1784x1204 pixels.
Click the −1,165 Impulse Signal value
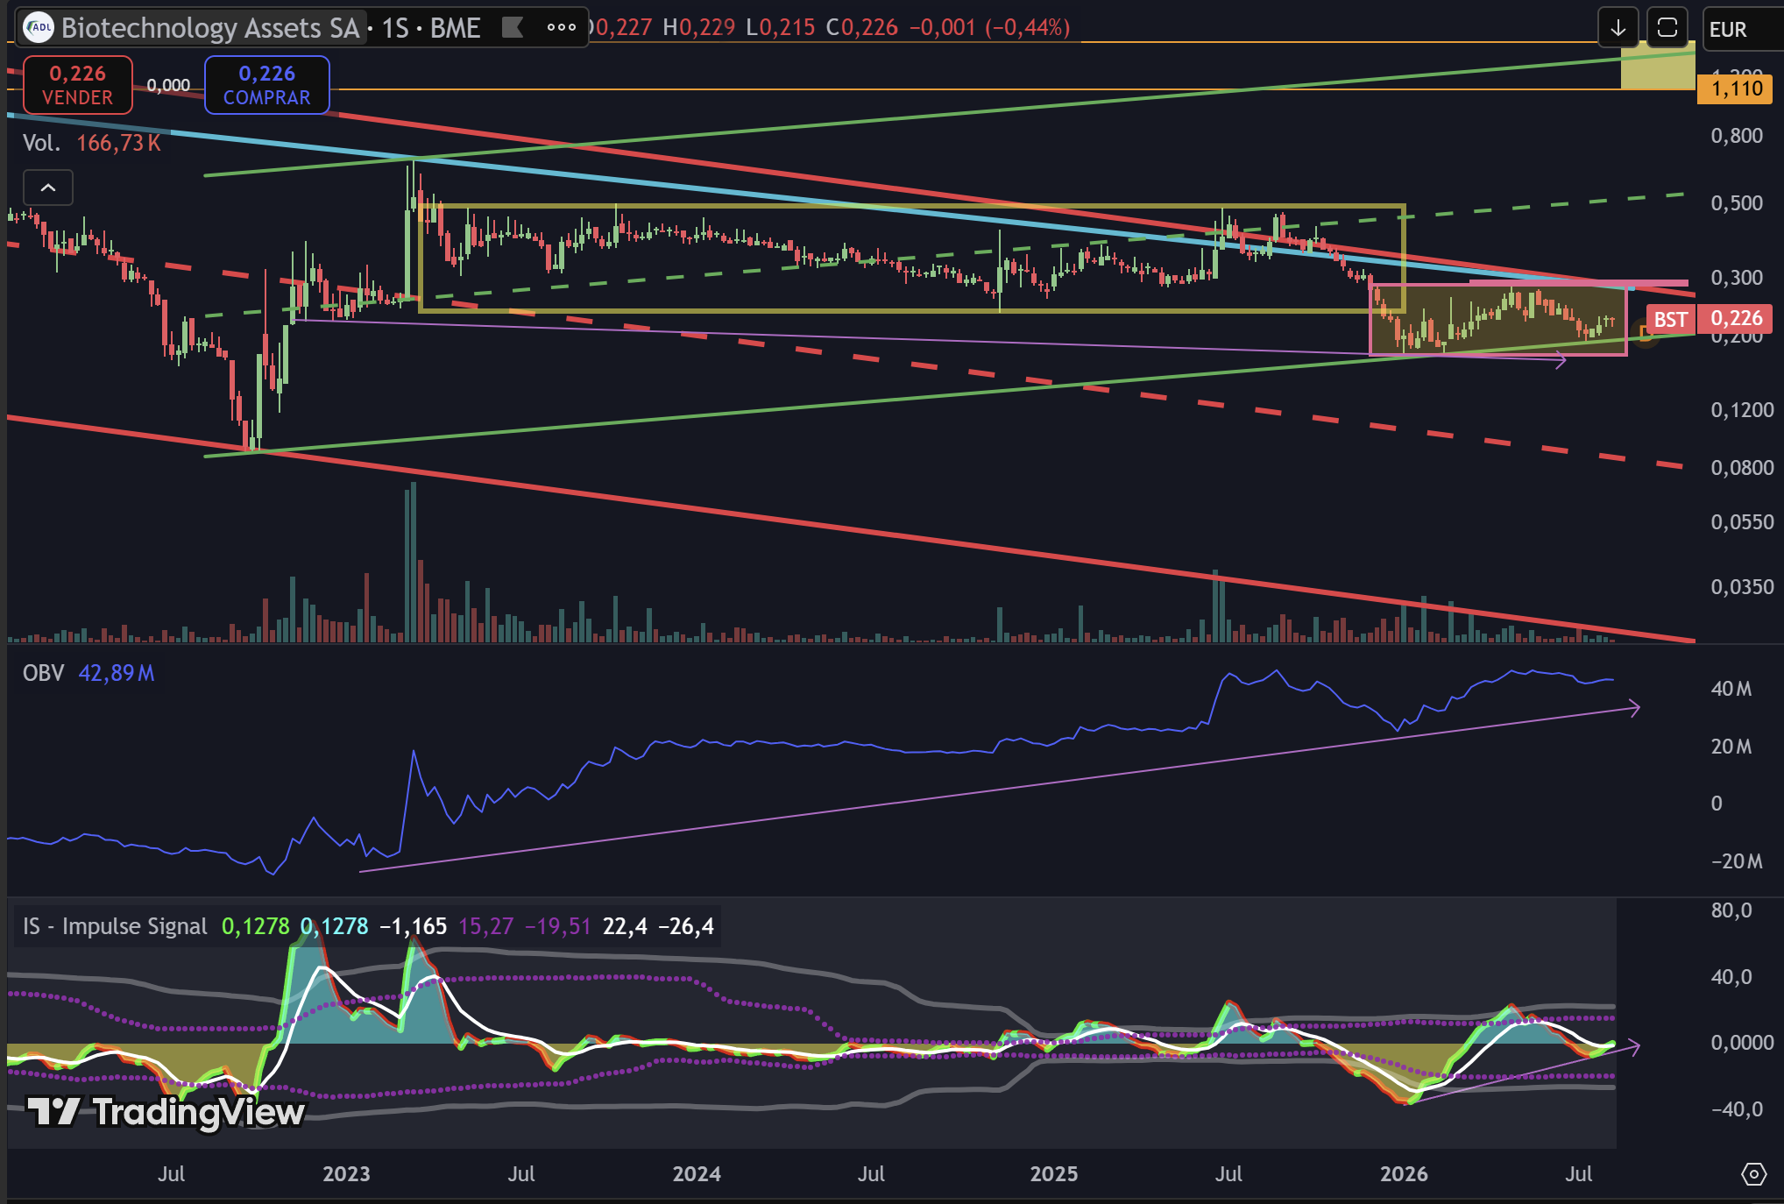point(413,926)
